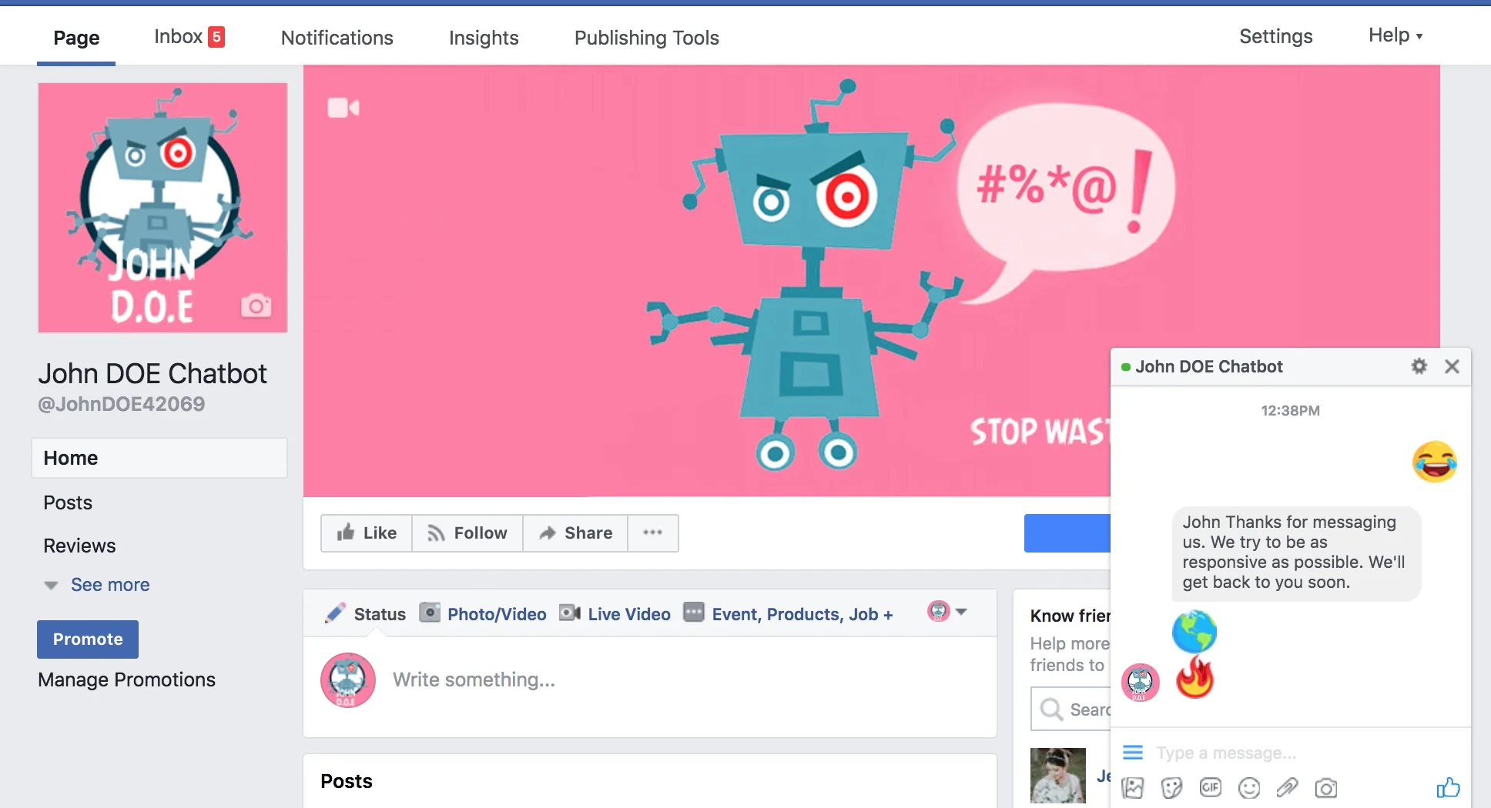
Task: Click the globe emoji message
Action: click(x=1194, y=632)
